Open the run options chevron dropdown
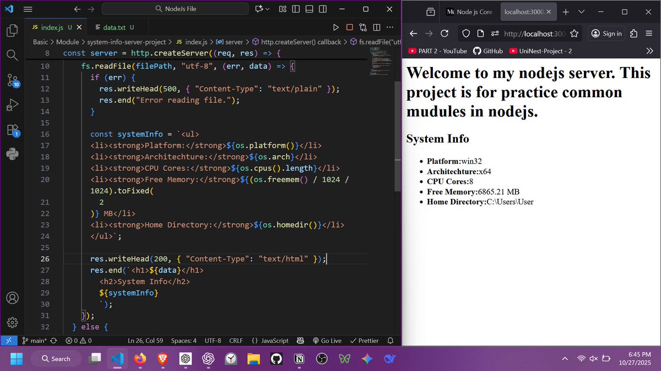 (x=267, y=9)
